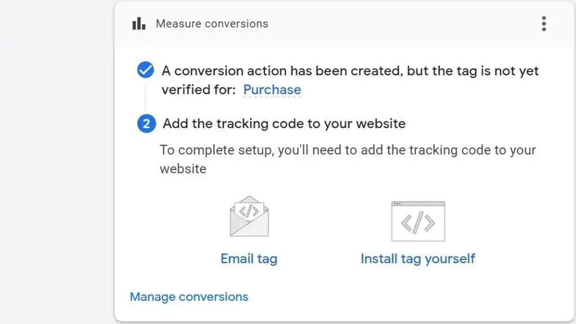
Task: Open the Email tag link
Action: coord(249,259)
